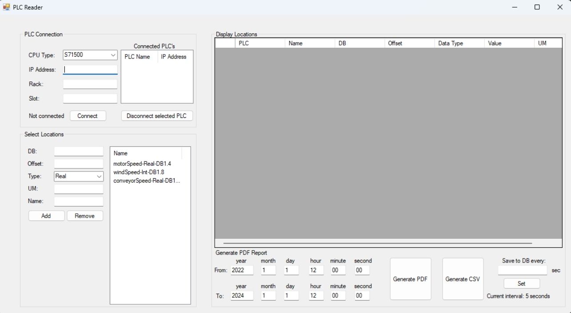The width and height of the screenshot is (571, 313).
Task: Click the Value column header
Action: click(x=509, y=43)
